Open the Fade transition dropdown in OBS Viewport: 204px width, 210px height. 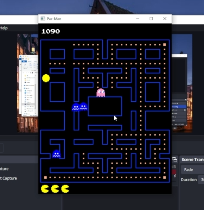(192, 170)
